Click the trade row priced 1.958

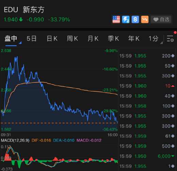(x=147, y=106)
